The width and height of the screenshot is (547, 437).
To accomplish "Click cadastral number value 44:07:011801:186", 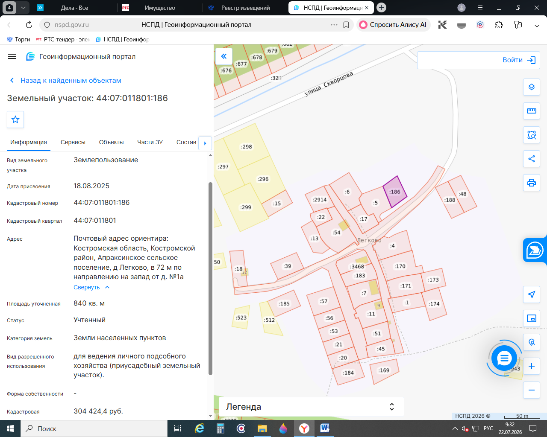I will tap(102, 203).
